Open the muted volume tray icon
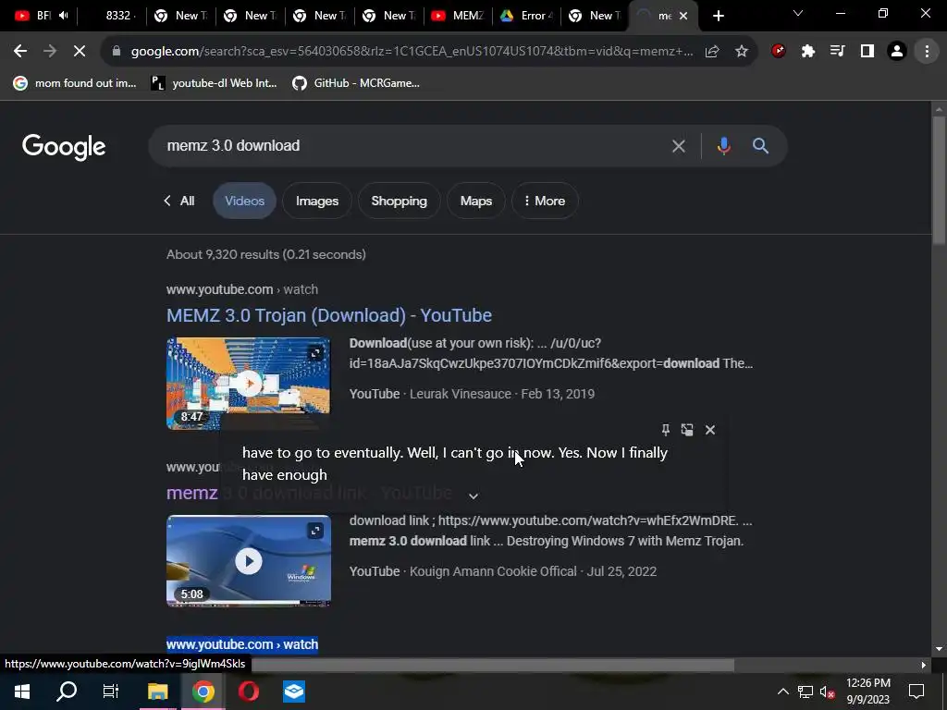947x710 pixels. coord(828,692)
